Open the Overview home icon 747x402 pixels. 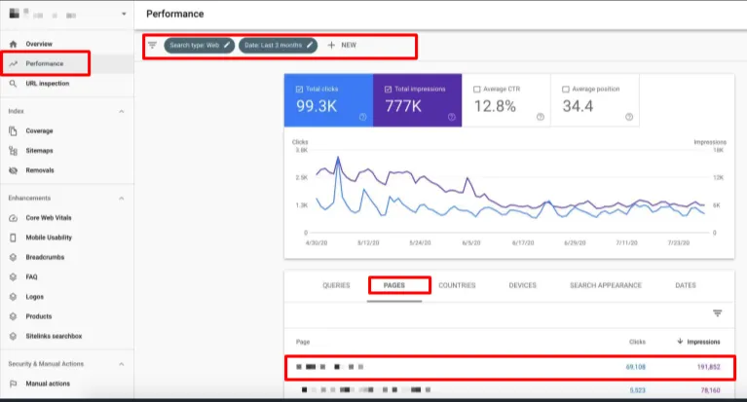[x=14, y=44]
